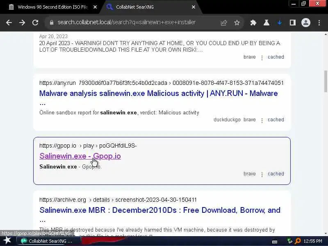Bookmark this page with star

pyautogui.click(x=237, y=23)
